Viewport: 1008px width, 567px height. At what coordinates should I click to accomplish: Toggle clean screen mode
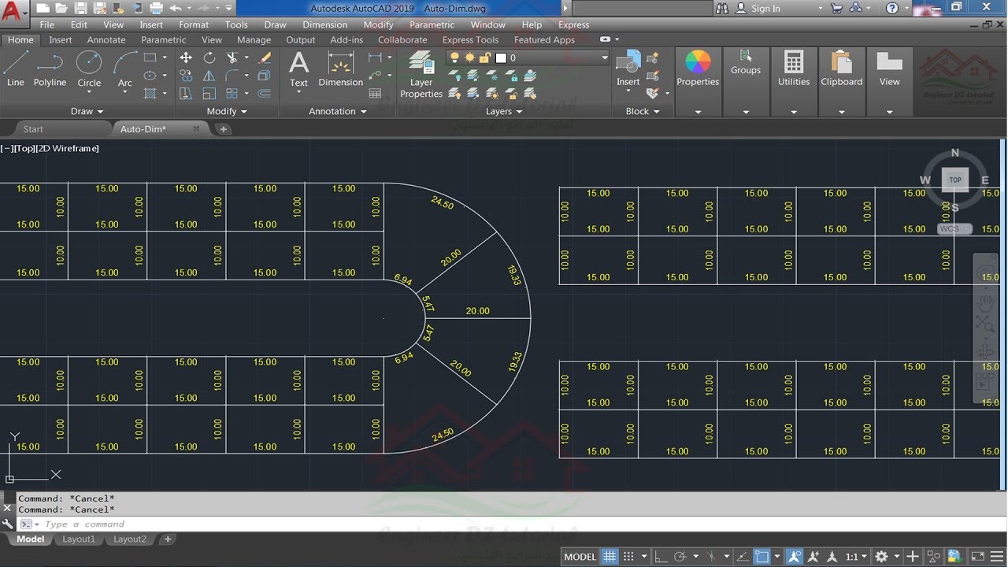tap(976, 556)
